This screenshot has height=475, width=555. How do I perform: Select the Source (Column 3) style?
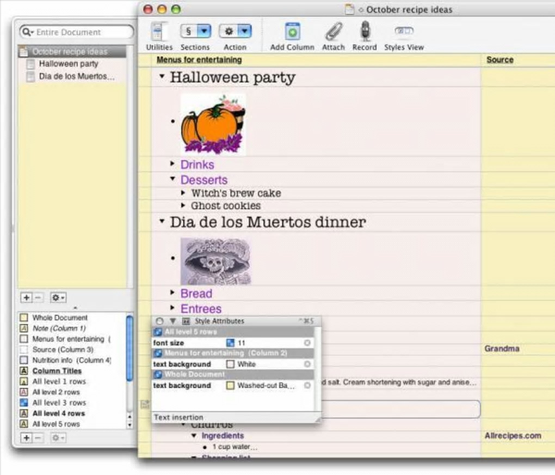(63, 350)
